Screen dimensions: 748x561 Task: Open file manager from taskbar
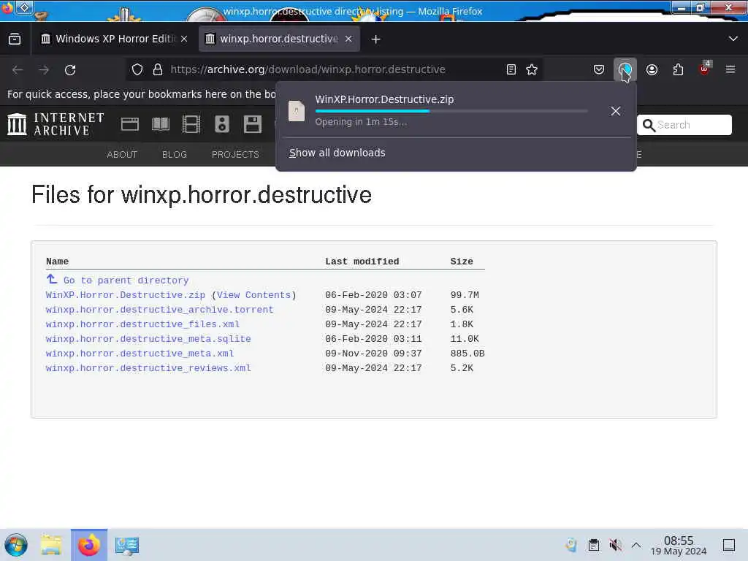coord(51,545)
